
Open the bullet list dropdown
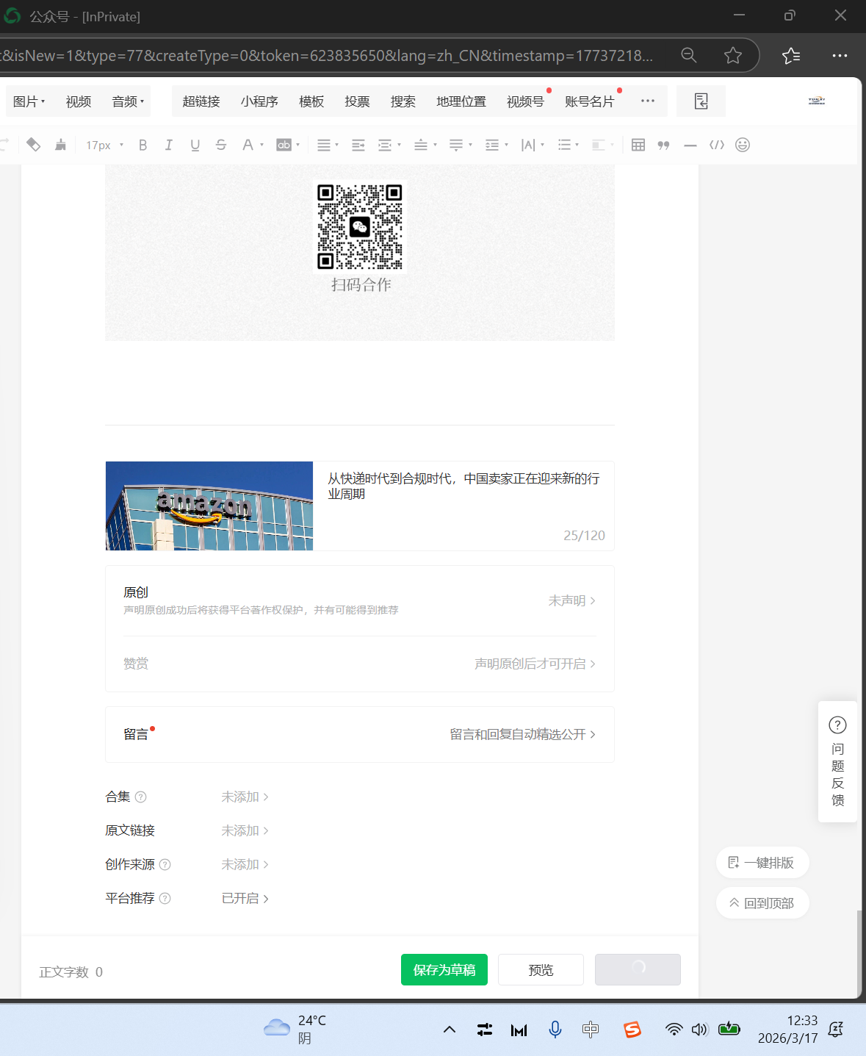(x=569, y=145)
